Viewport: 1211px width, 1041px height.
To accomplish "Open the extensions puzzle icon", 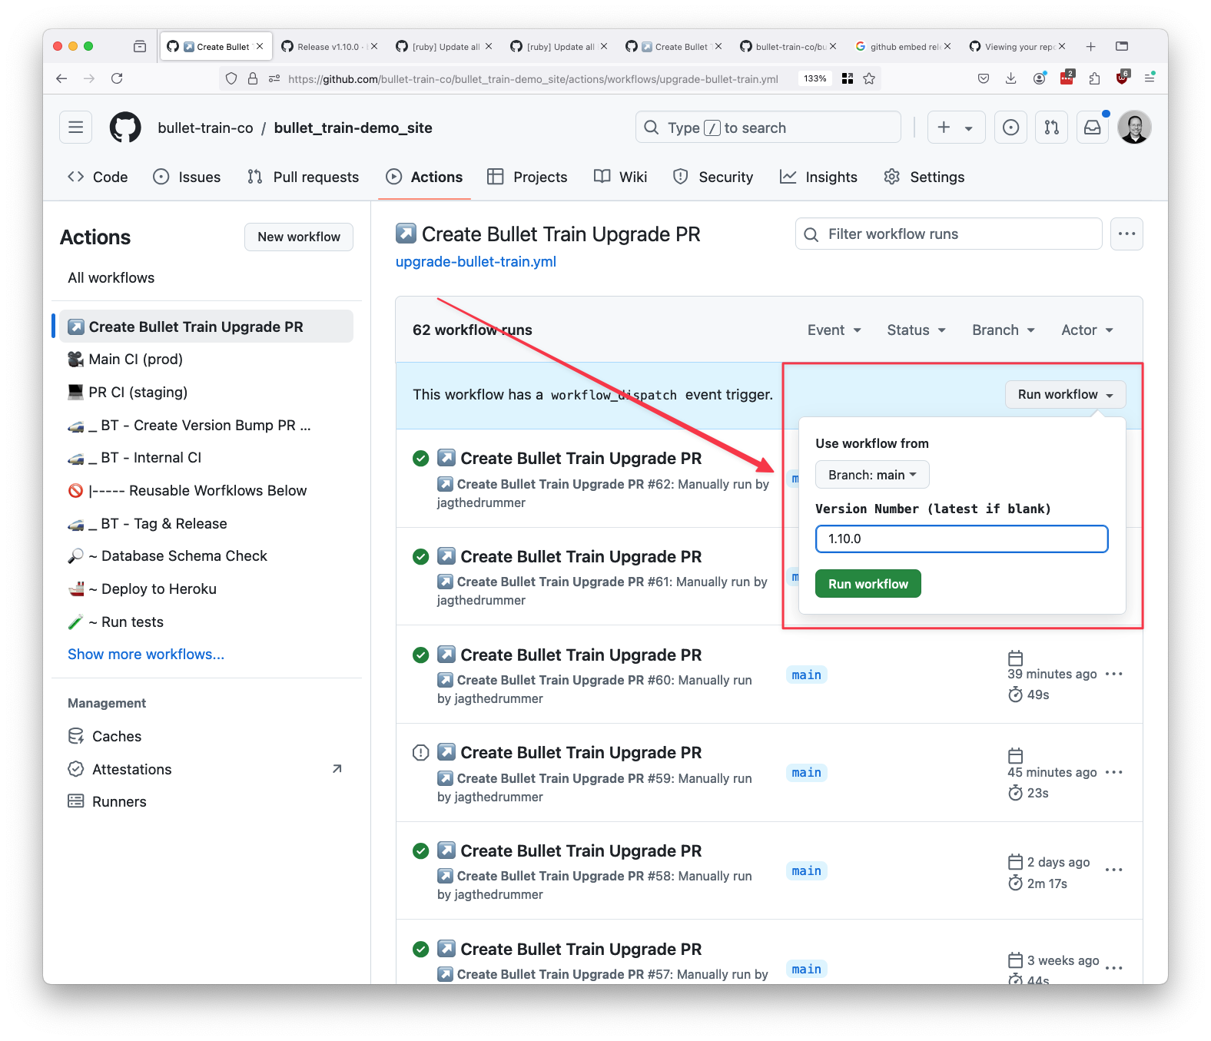I will coord(1094,78).
